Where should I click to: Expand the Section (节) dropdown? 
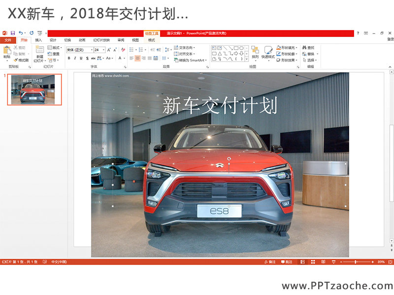click(x=53, y=60)
